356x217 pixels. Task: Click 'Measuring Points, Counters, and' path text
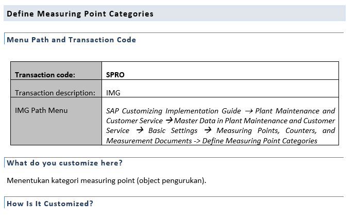click(276, 130)
